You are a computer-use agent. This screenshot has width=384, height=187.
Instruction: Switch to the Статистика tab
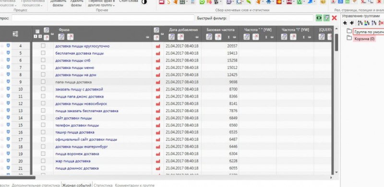tap(103, 185)
